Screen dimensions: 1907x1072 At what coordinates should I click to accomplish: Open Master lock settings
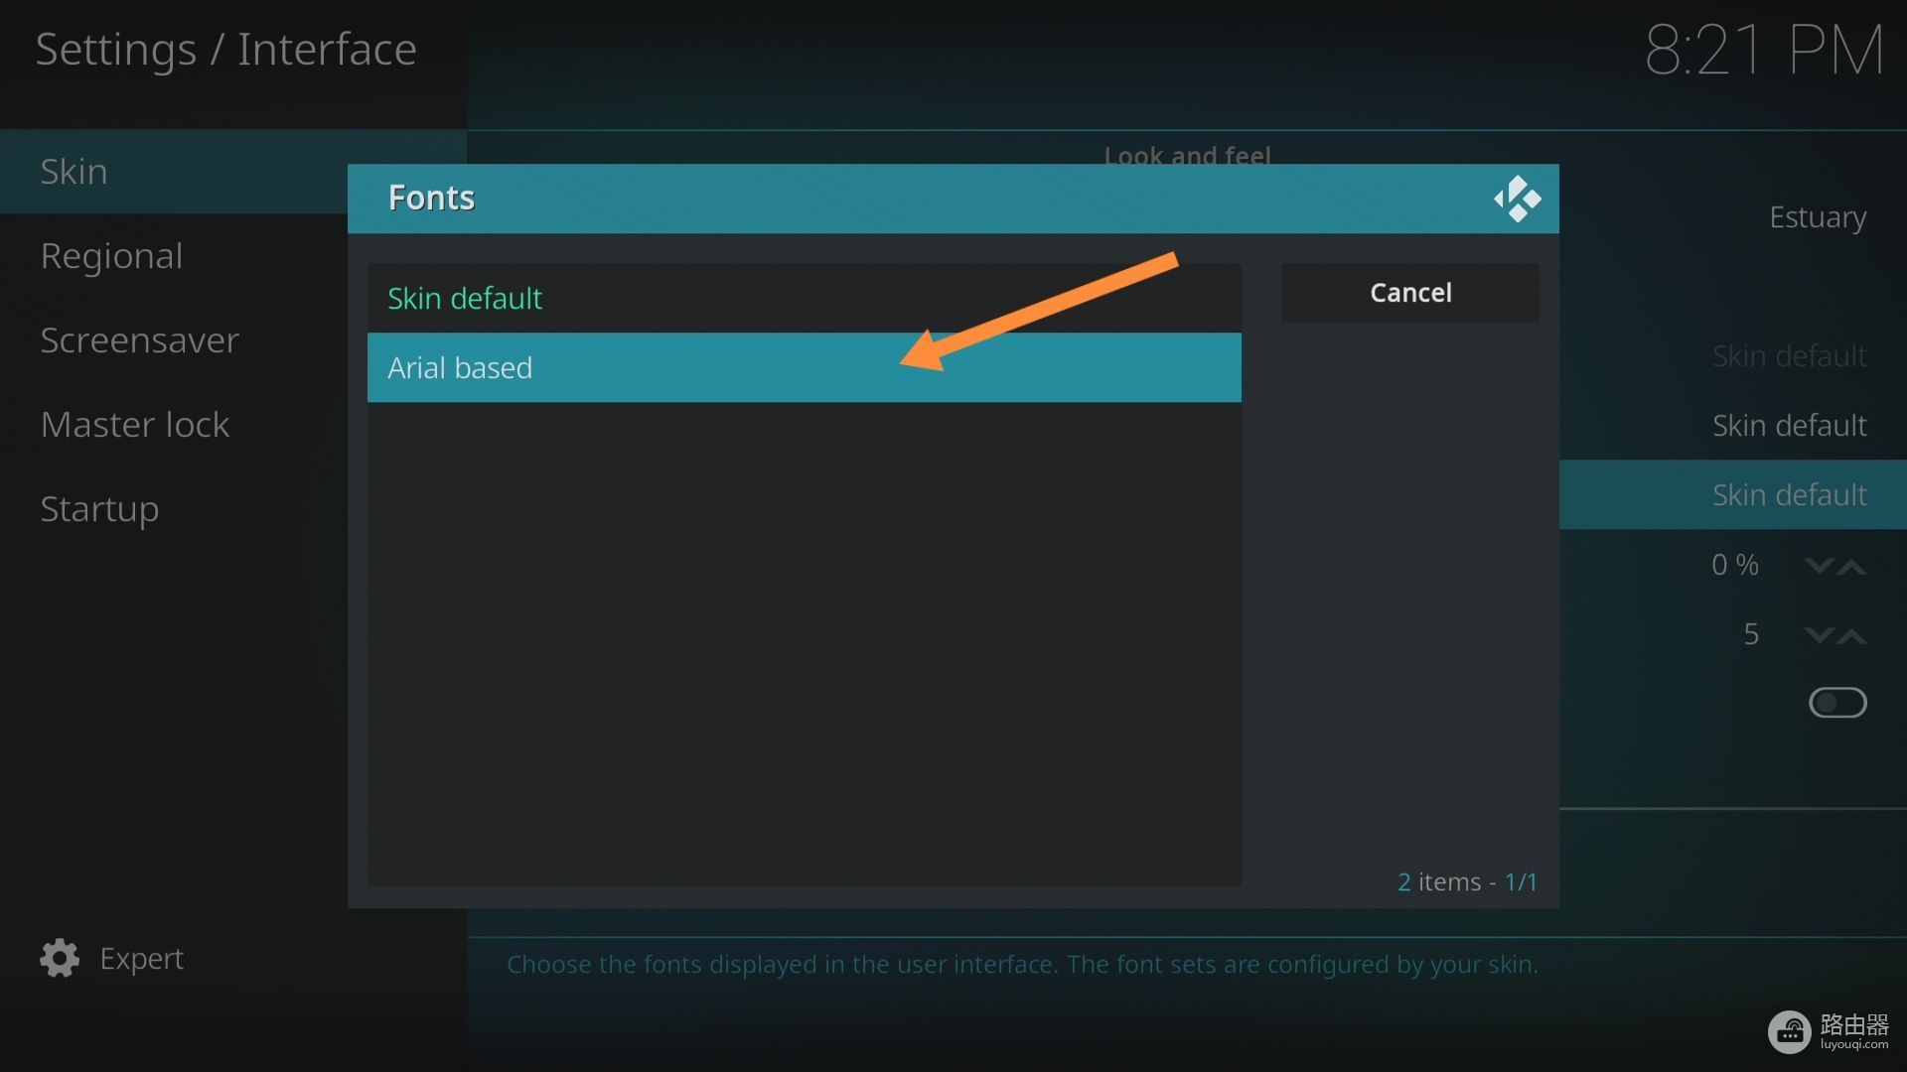click(134, 423)
